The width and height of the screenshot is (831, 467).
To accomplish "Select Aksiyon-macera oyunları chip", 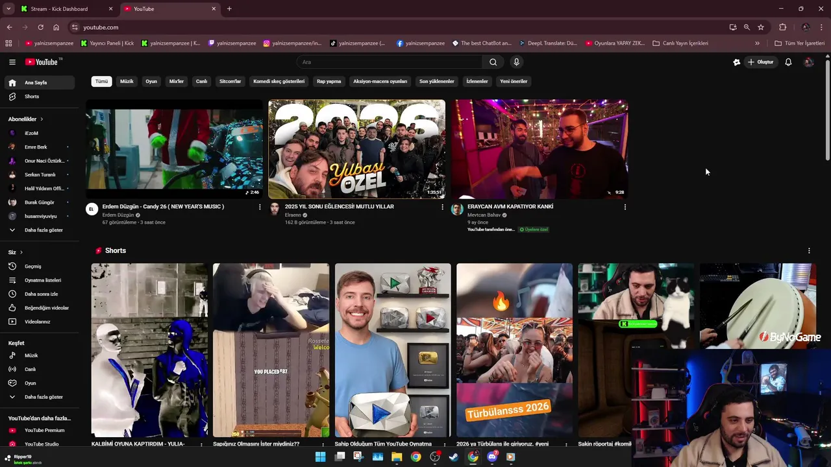I will [380, 82].
